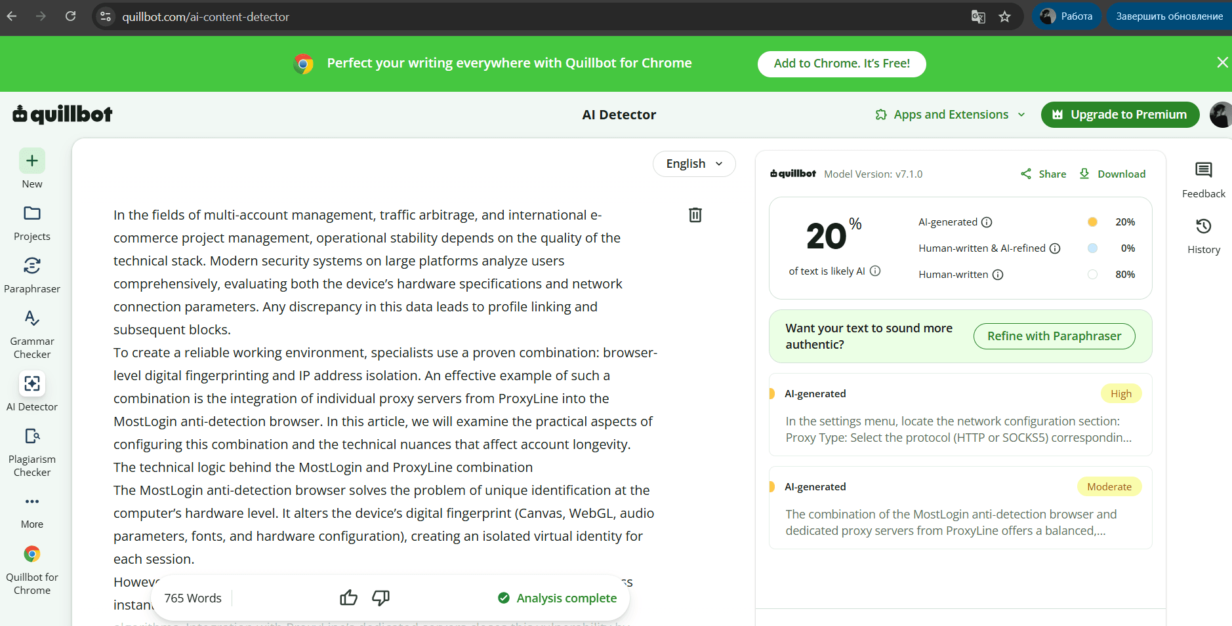Click the yellow AI-generated color dot

[x=1092, y=222]
